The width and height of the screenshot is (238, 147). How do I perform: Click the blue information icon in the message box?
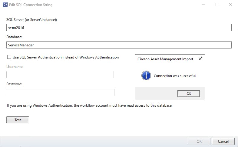[146, 75]
